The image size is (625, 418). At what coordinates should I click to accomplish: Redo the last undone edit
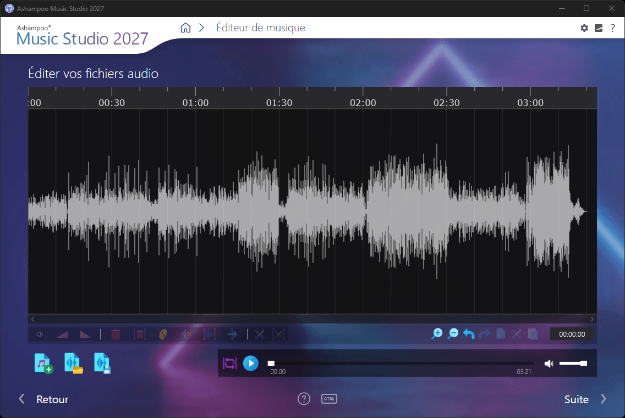pyautogui.click(x=485, y=334)
